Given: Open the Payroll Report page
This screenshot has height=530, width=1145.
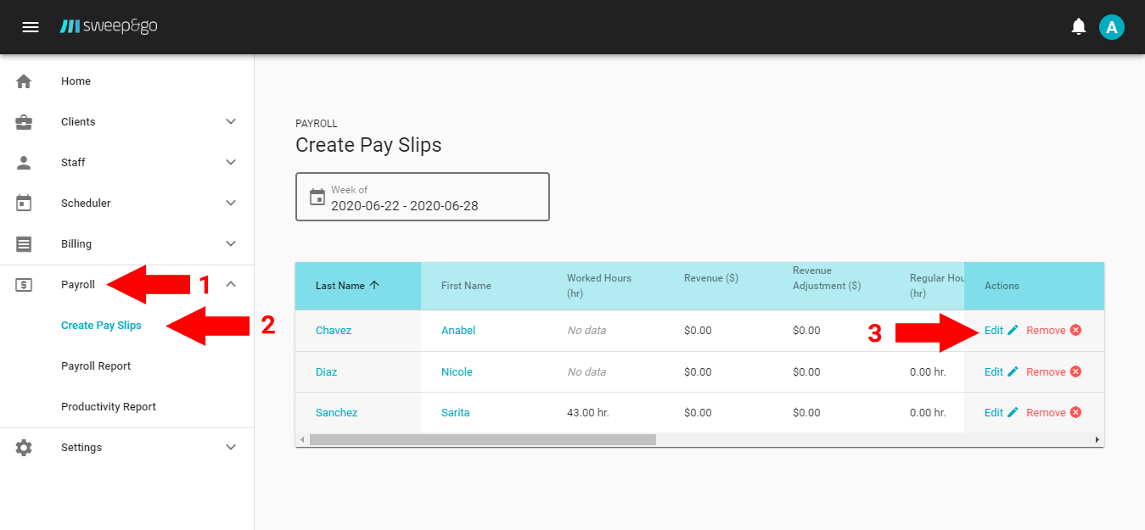Looking at the screenshot, I should point(96,366).
